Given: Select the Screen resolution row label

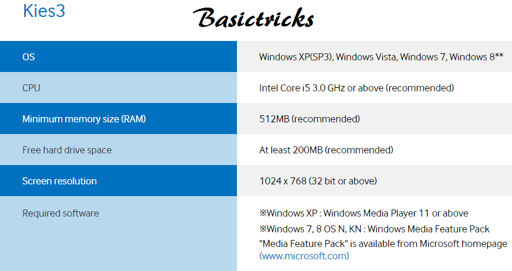Looking at the screenshot, I should pos(59,181).
